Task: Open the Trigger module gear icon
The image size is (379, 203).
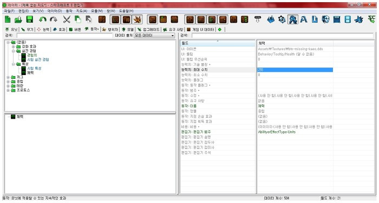Action: [282, 19]
